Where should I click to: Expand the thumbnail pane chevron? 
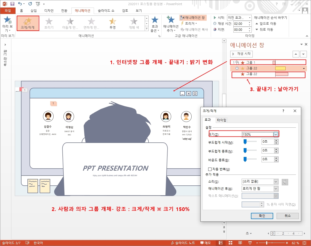(x=5, y=45)
